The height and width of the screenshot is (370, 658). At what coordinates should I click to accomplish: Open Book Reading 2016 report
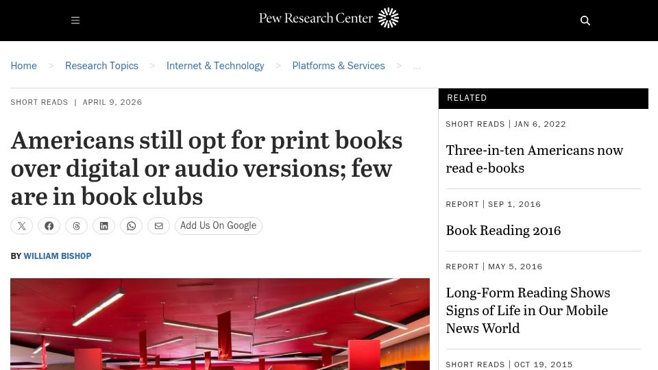click(x=503, y=230)
